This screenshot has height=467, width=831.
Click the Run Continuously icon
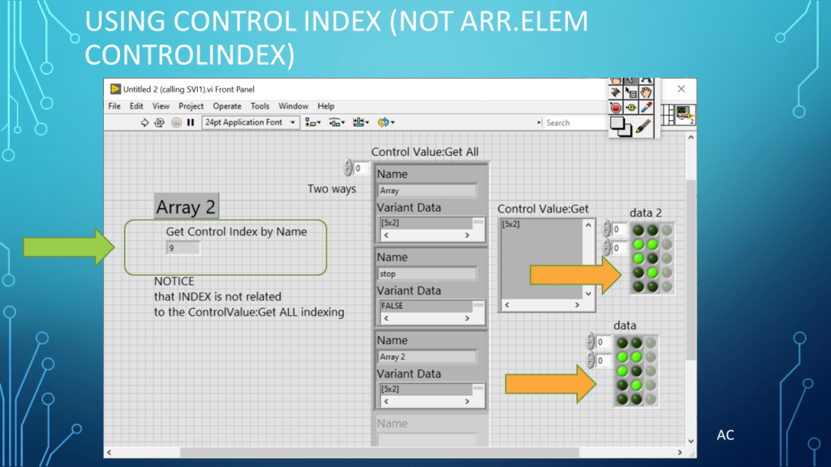click(x=160, y=122)
